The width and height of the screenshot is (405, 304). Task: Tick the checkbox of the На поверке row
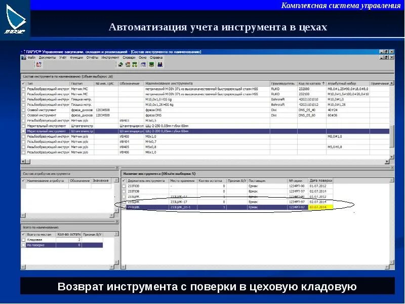pos(24,245)
